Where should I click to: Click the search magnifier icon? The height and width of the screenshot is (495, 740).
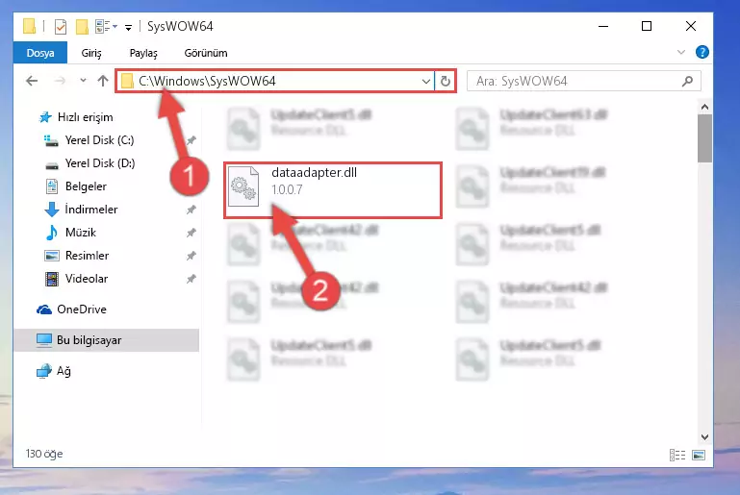688,81
